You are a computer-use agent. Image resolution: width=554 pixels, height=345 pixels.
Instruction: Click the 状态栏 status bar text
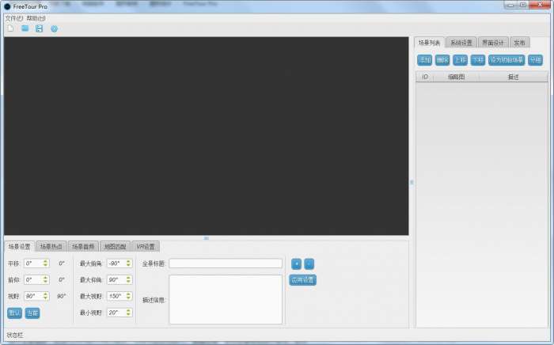point(15,336)
